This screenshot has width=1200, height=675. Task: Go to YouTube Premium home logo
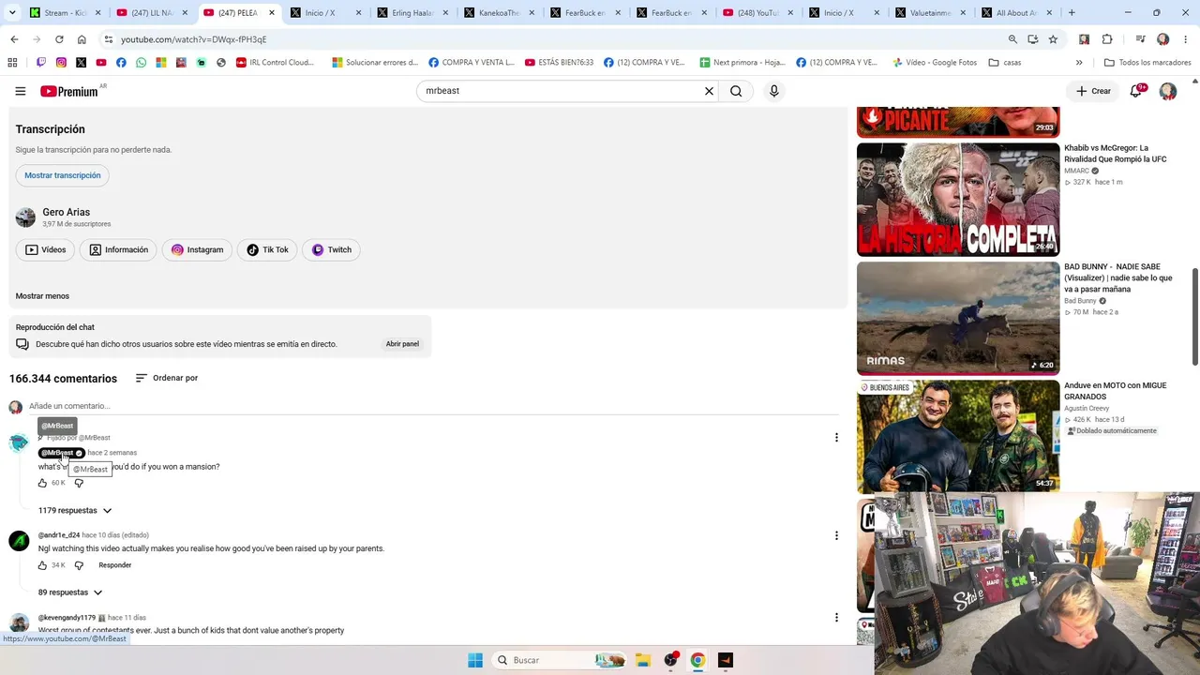(x=69, y=91)
